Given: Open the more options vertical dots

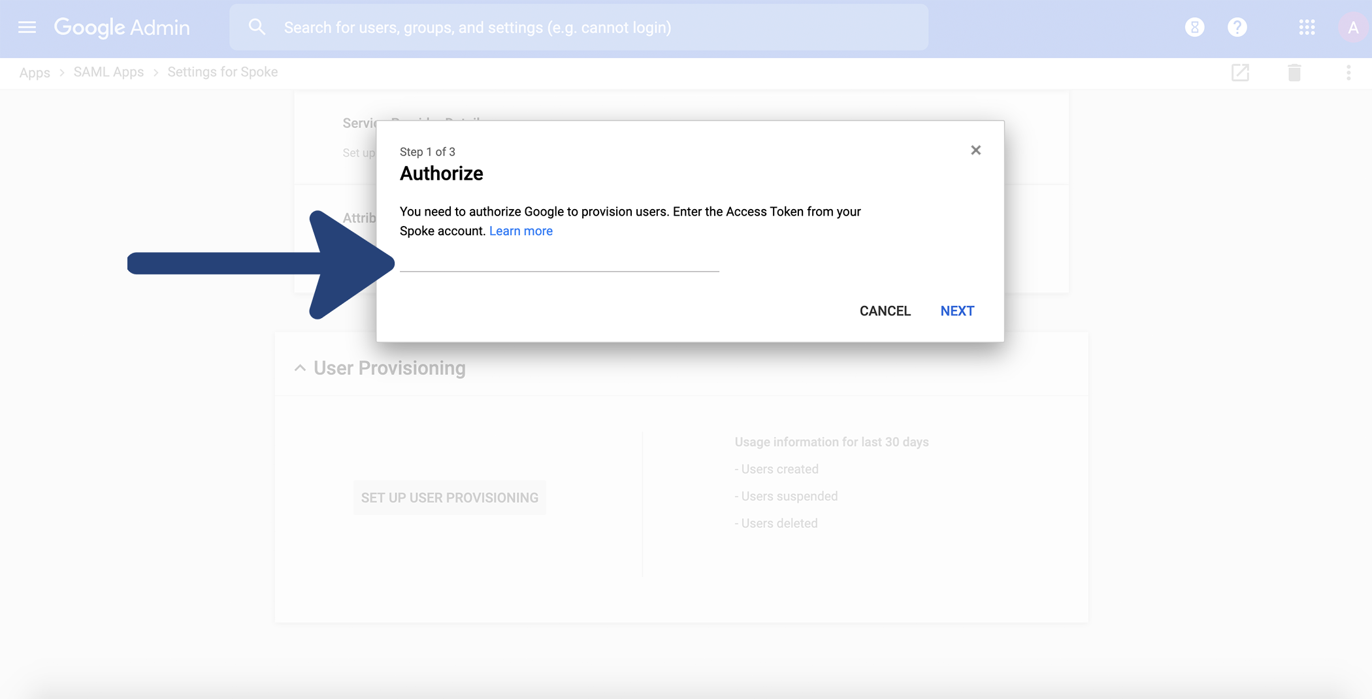Looking at the screenshot, I should [x=1348, y=73].
